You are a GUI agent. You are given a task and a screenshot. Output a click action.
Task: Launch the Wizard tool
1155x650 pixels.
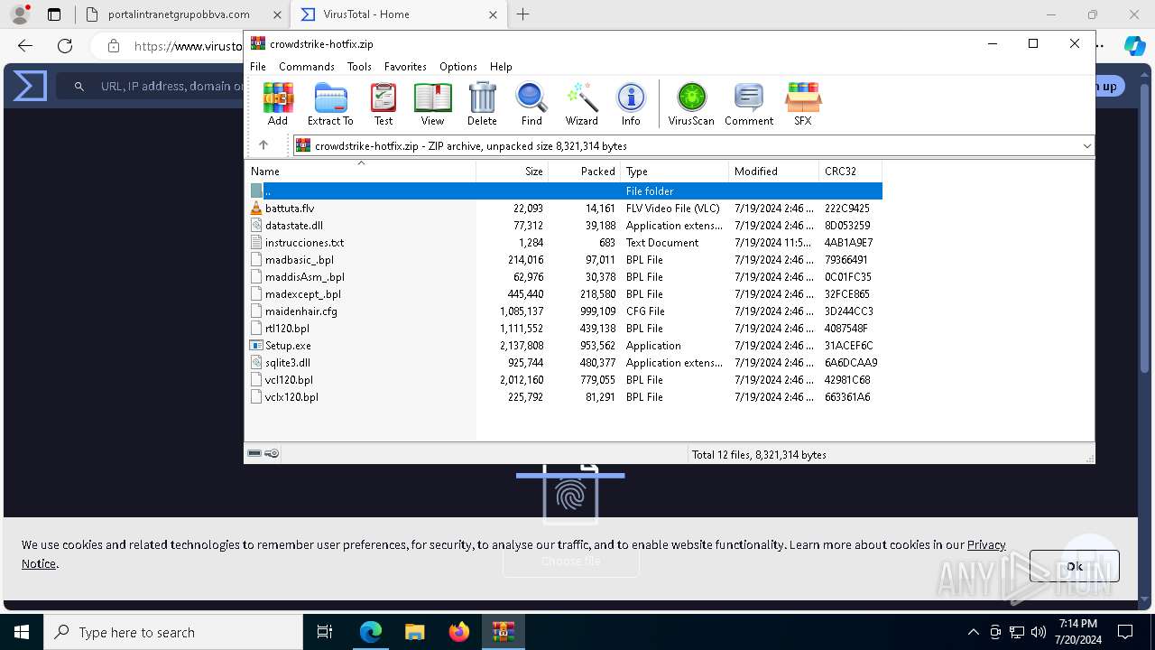point(582,104)
